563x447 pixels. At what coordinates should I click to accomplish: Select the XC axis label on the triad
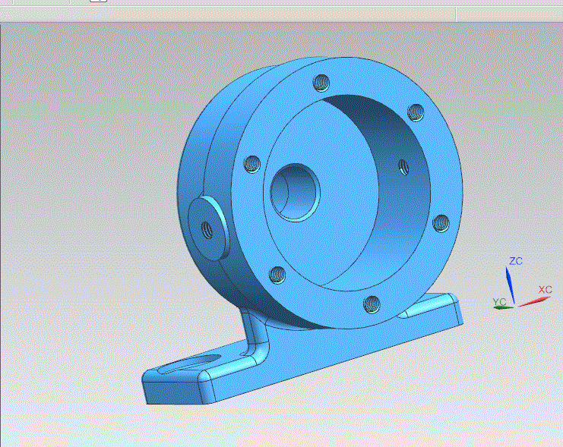[545, 290]
